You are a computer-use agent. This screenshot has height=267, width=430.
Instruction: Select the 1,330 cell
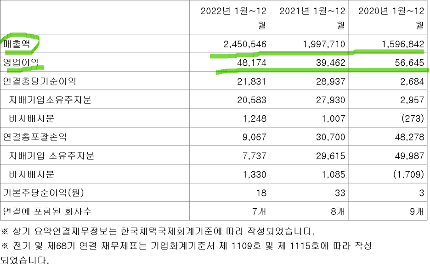(x=255, y=174)
